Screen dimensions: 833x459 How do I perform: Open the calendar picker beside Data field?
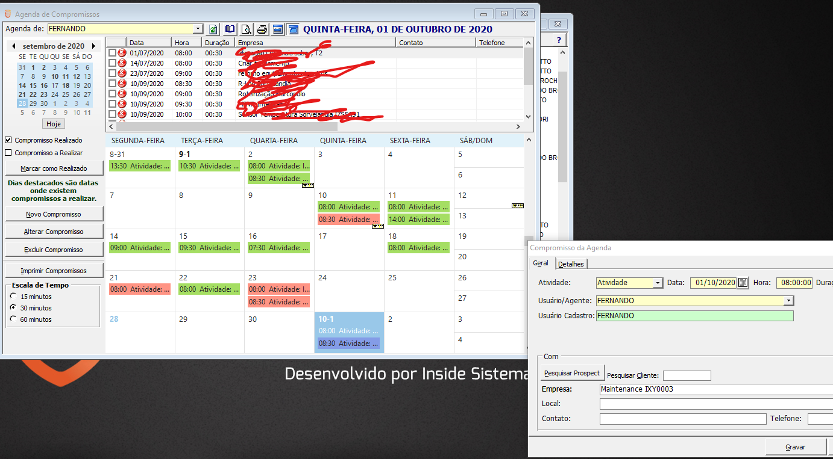tap(743, 283)
